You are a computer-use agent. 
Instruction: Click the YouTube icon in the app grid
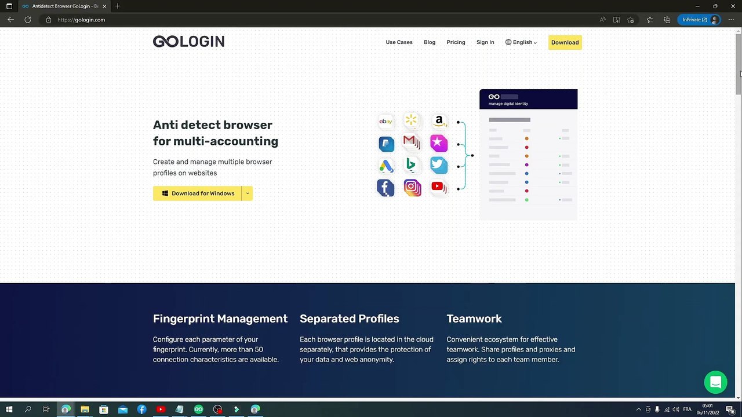coord(439,187)
